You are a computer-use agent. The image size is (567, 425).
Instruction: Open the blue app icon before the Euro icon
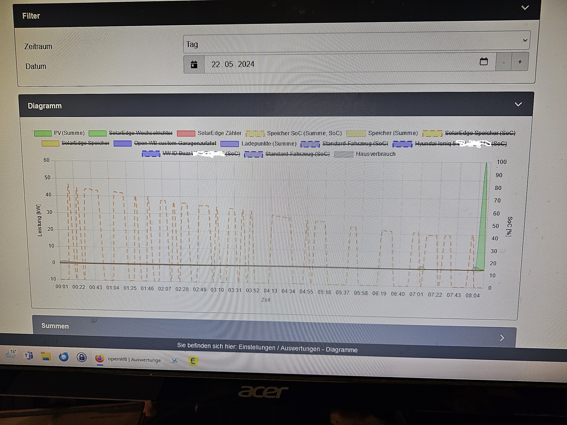click(x=175, y=360)
